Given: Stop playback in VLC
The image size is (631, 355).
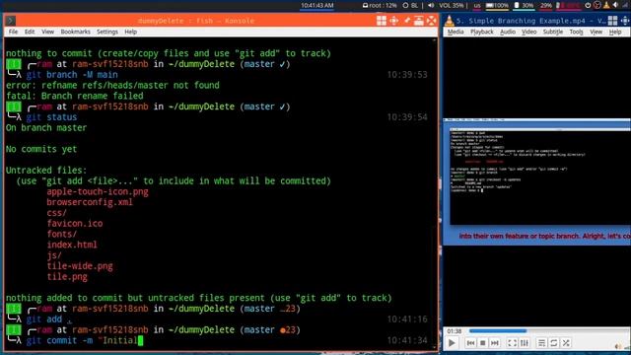Looking at the screenshot, I should pos(482,343).
